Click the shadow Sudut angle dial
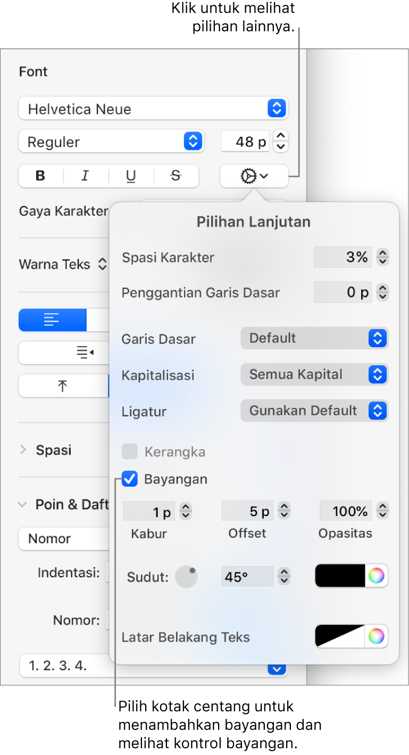The width and height of the screenshot is (409, 755). [x=186, y=577]
